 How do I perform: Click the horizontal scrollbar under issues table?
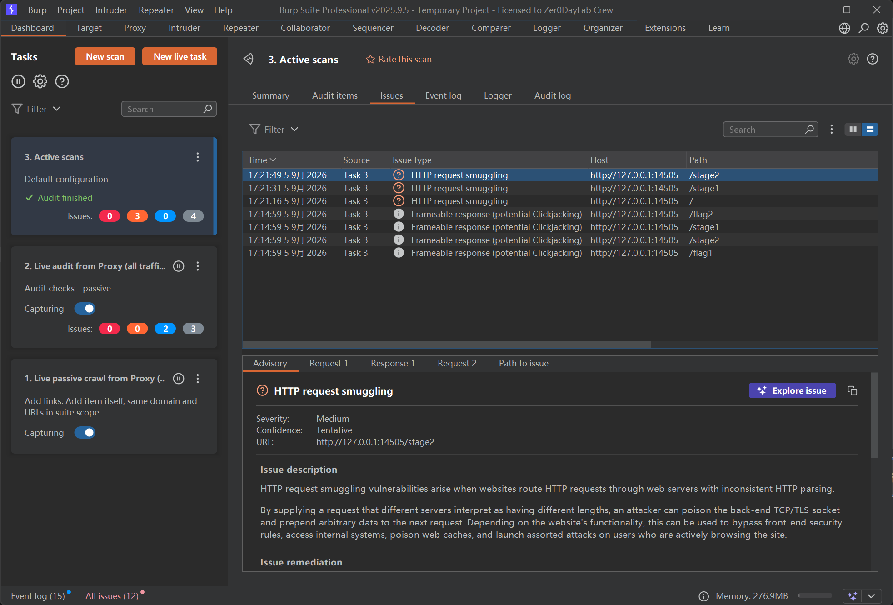pyautogui.click(x=447, y=344)
